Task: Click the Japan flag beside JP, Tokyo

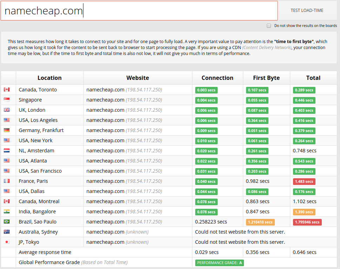Action: click(x=7, y=242)
